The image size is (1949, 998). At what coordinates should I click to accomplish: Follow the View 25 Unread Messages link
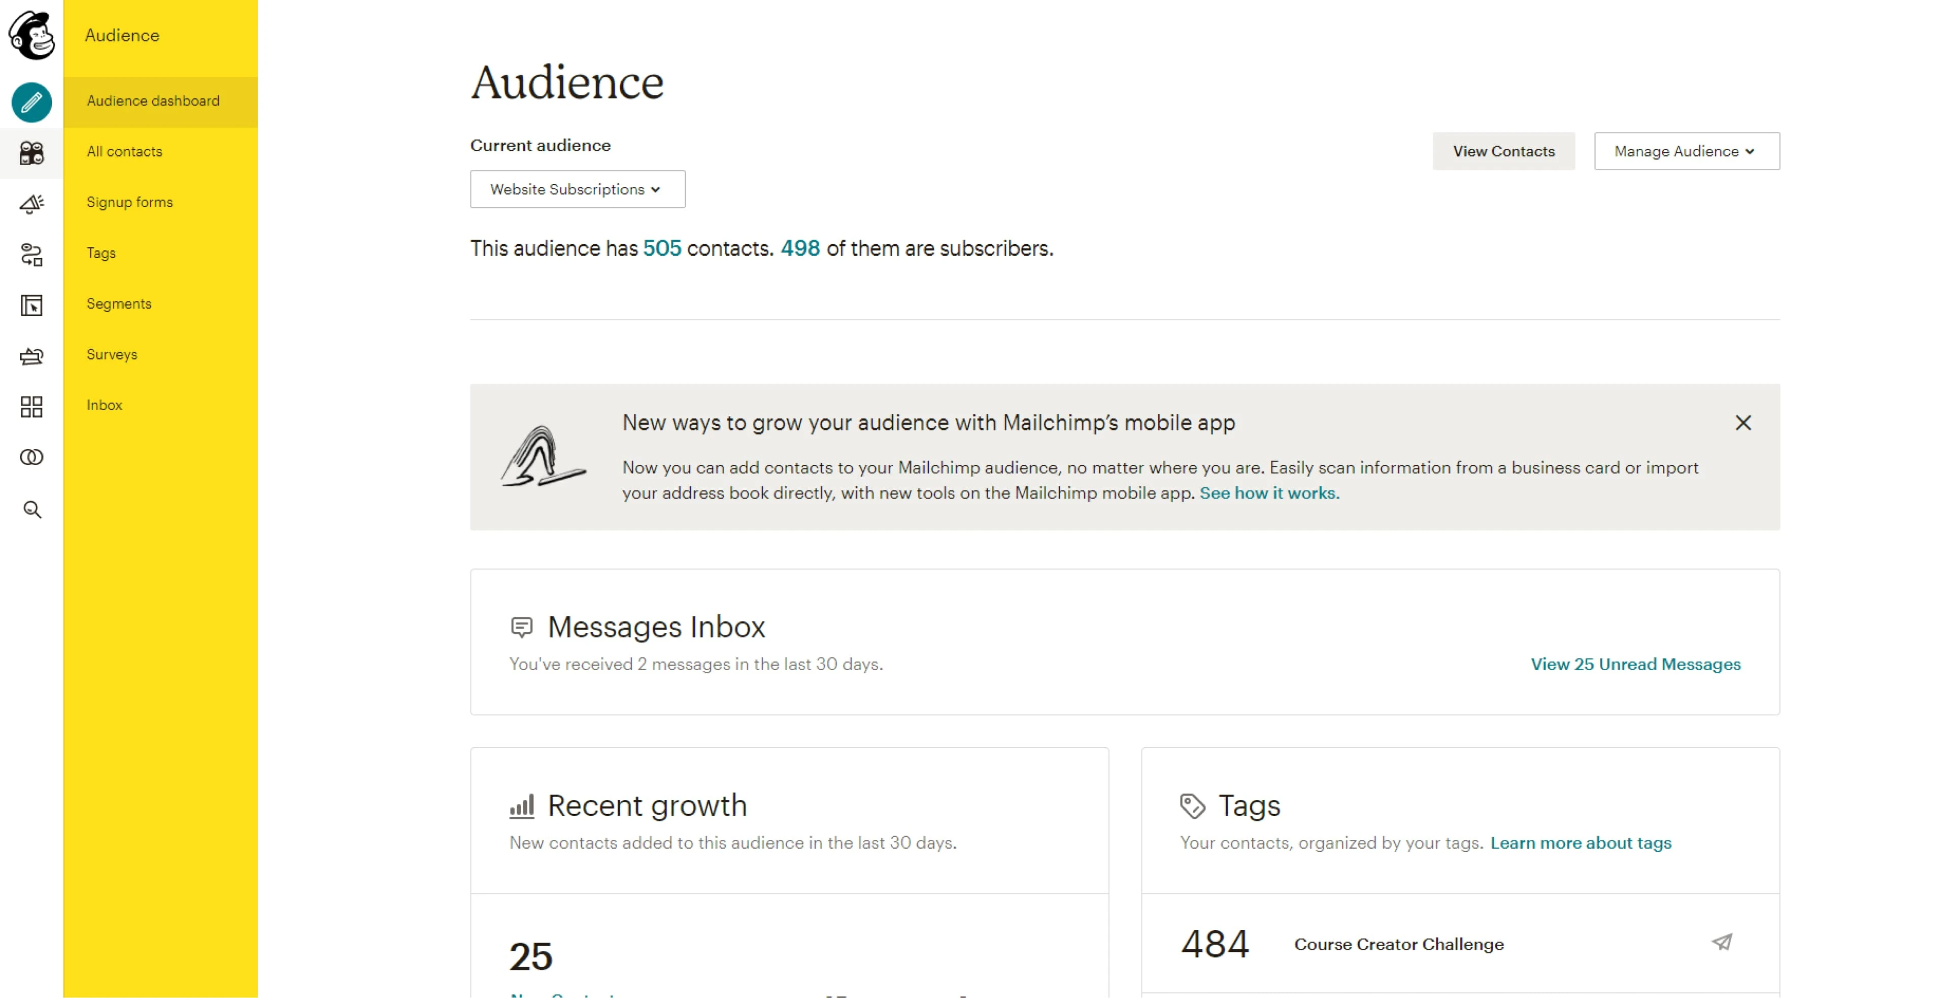coord(1635,663)
